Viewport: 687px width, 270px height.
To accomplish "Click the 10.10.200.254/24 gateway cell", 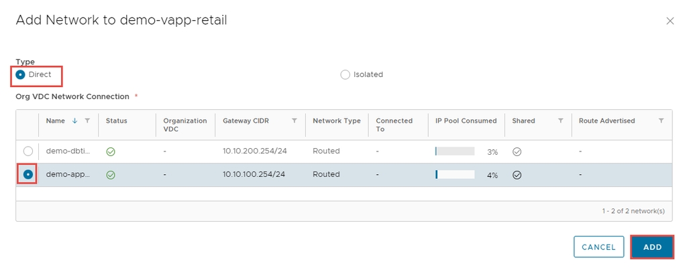I will click(x=254, y=151).
